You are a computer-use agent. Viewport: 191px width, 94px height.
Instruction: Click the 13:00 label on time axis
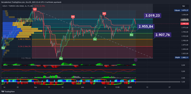(x=117, y=87)
